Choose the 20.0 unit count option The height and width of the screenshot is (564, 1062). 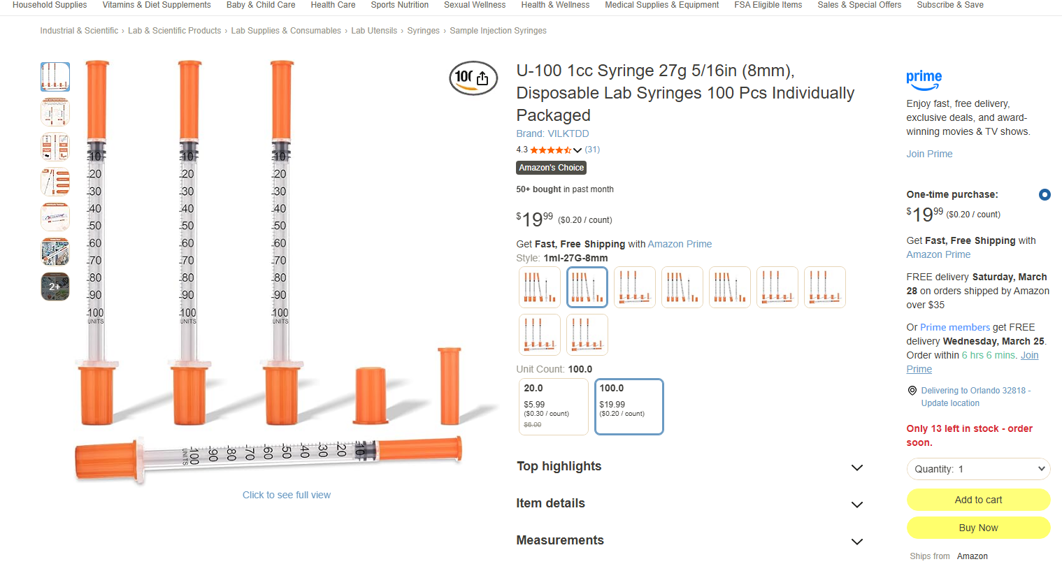tap(553, 407)
